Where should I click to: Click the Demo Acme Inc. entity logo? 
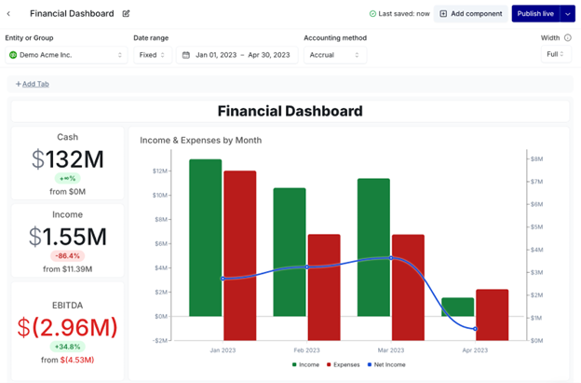tap(13, 55)
